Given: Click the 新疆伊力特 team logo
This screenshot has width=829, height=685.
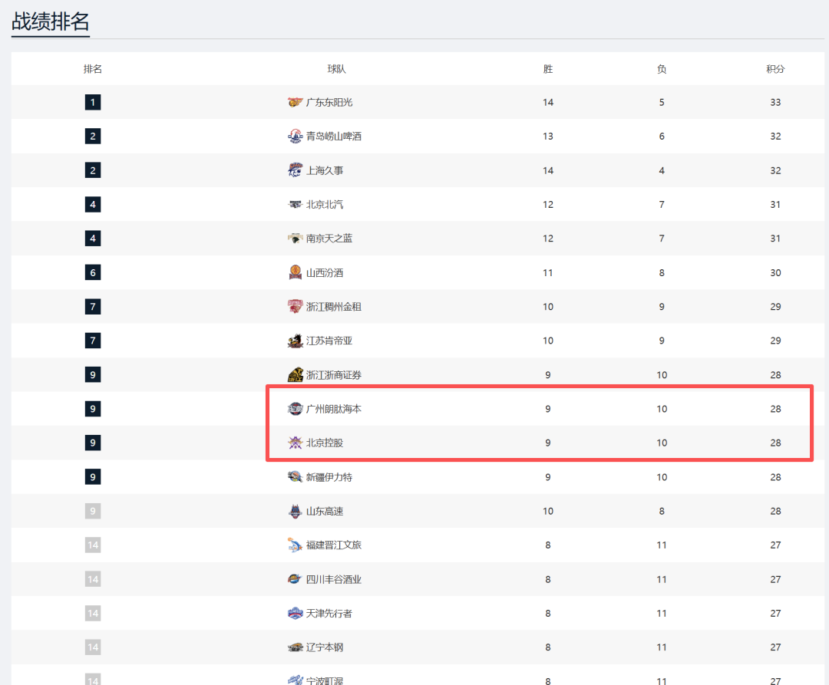Looking at the screenshot, I should (295, 477).
